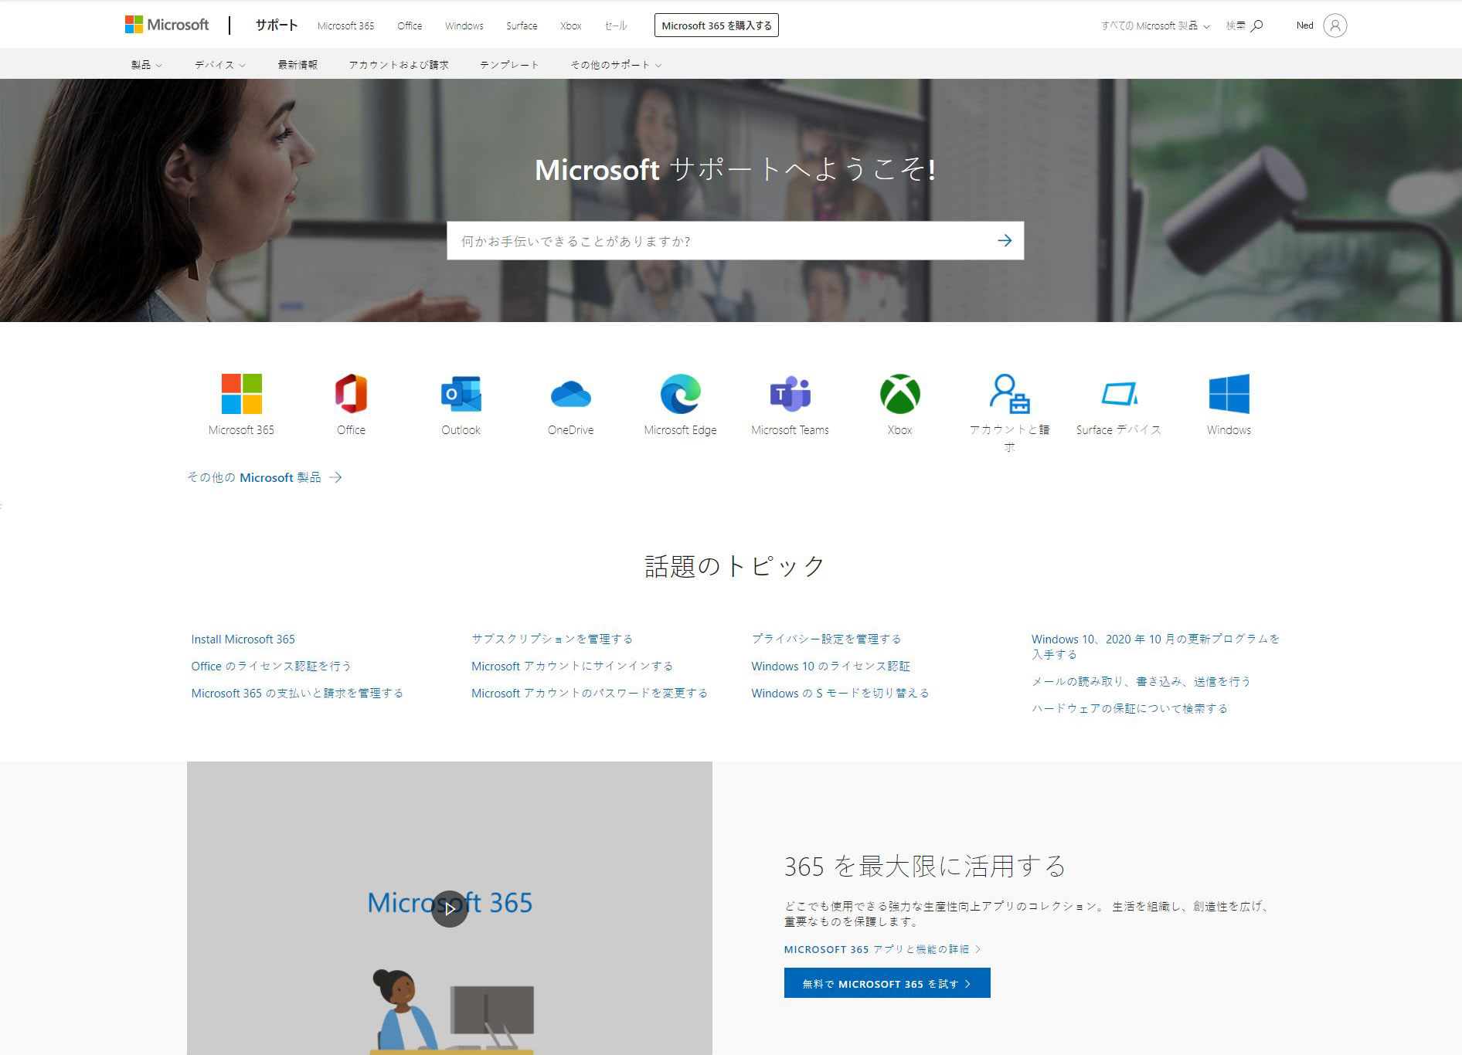
Task: Open Microsoft Edge support icon
Action: point(680,394)
